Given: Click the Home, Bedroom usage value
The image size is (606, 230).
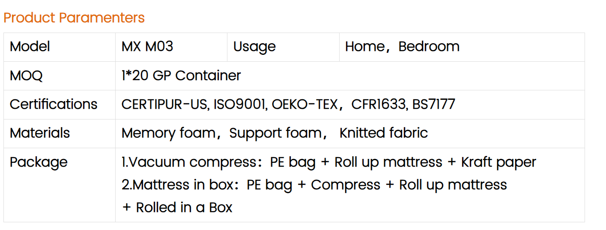Looking at the screenshot, I should 402,46.
